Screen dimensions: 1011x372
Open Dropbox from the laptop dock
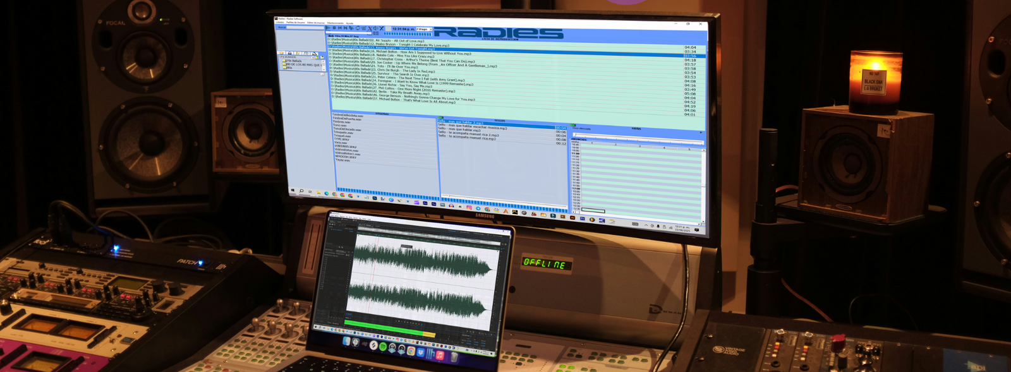coord(420,352)
